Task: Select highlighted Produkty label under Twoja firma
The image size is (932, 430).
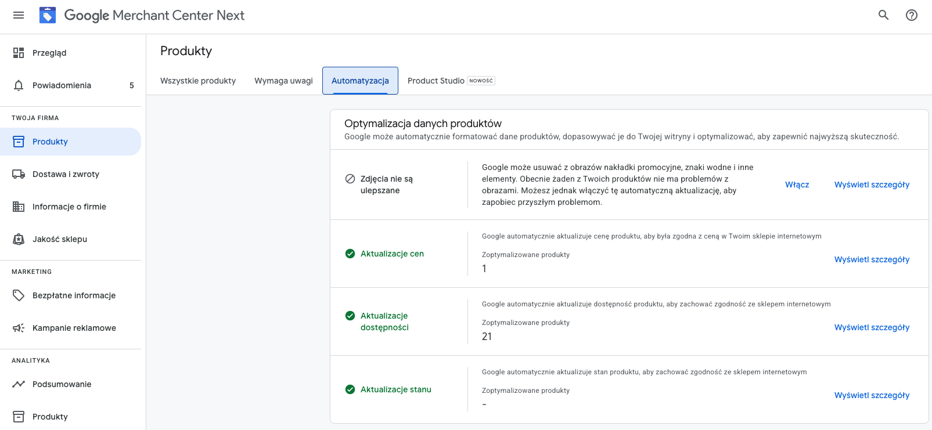Action: click(x=50, y=142)
